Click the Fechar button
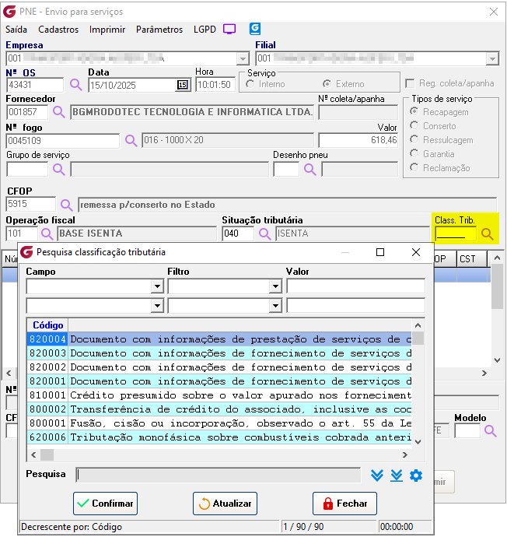Viewport: 507px width, 537px height. pos(344,504)
